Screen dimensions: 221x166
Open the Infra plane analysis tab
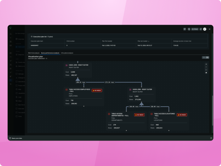click(67, 53)
